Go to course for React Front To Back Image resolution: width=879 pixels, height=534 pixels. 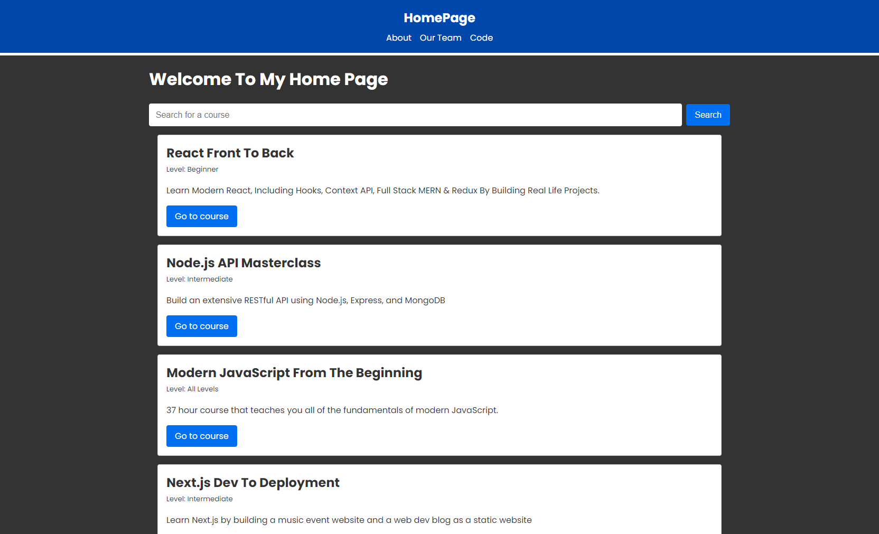[201, 217]
